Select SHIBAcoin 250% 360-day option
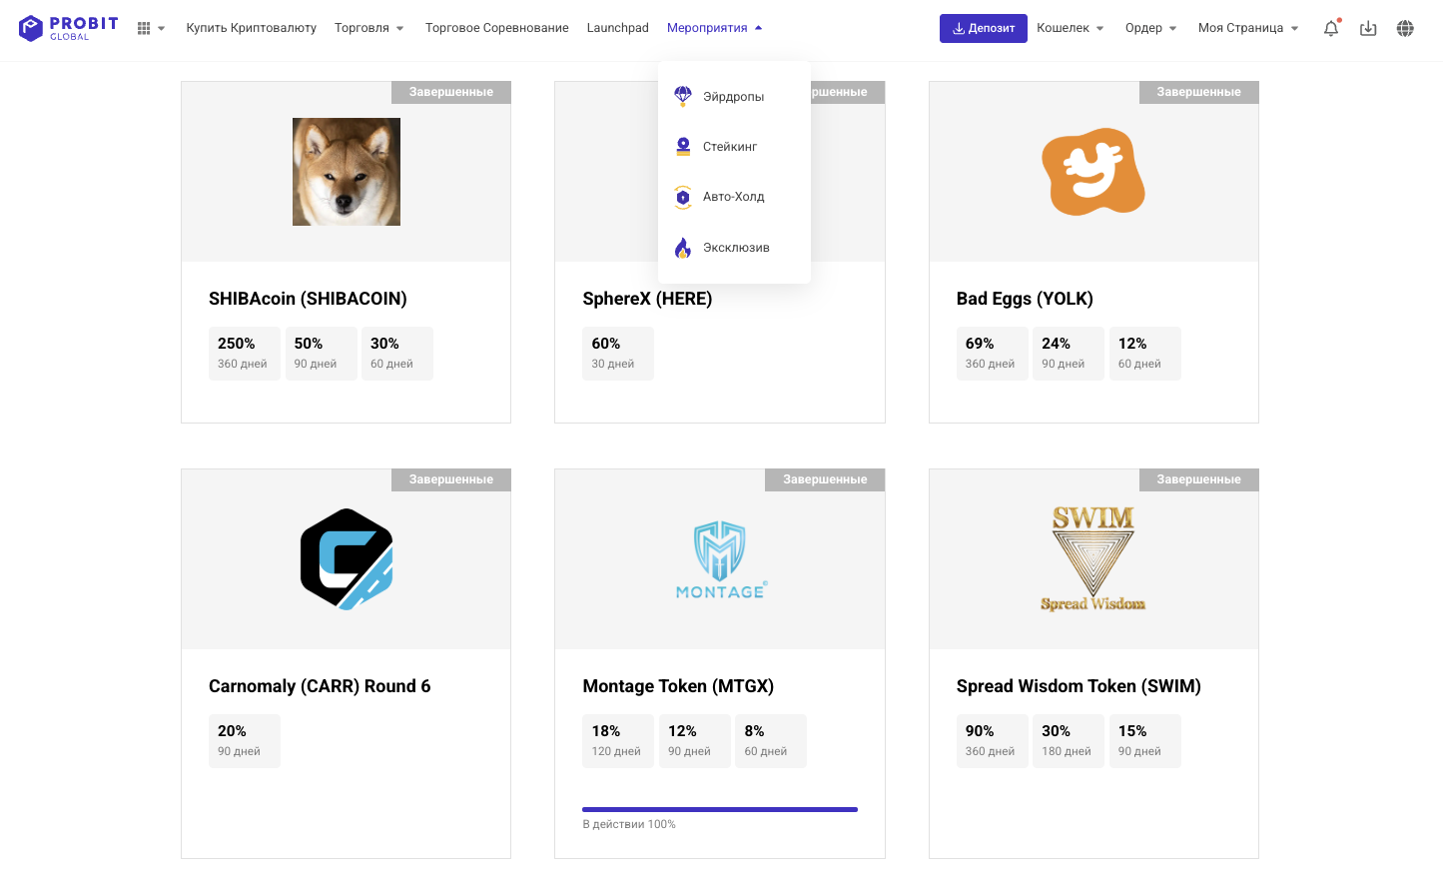The width and height of the screenshot is (1443, 885). point(244,353)
